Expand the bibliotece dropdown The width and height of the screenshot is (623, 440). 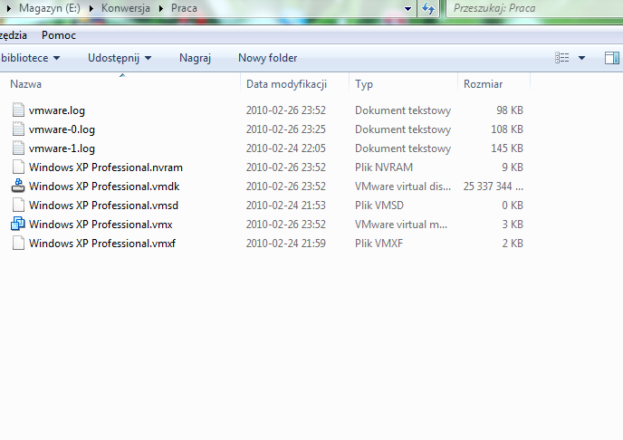click(x=57, y=58)
